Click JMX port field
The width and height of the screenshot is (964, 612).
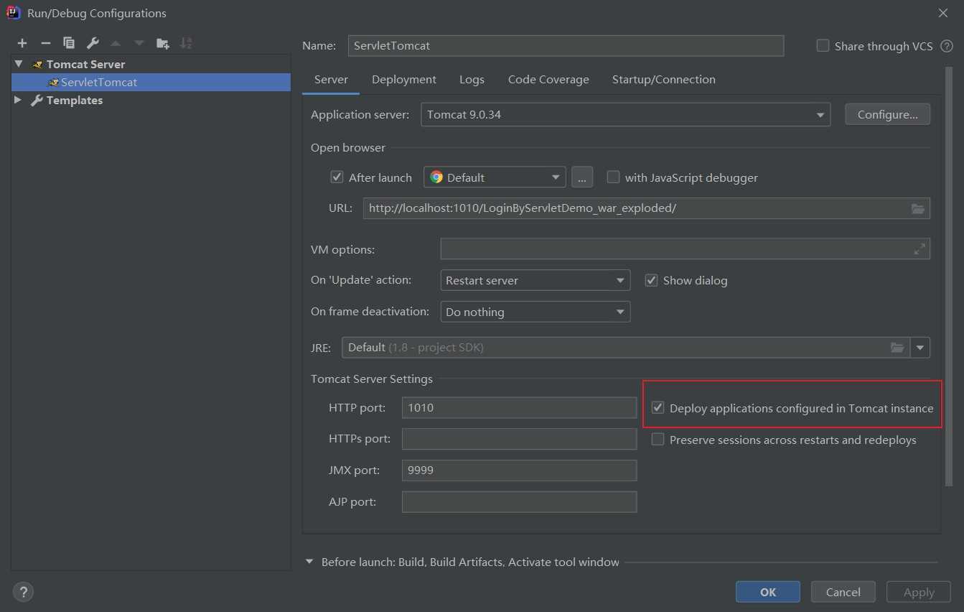pyautogui.click(x=519, y=470)
